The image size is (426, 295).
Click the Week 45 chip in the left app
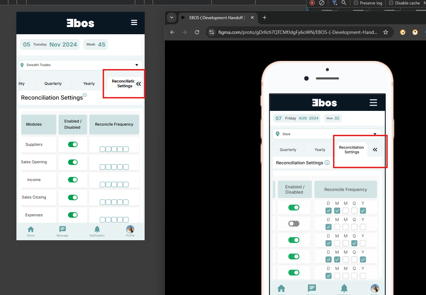(96, 44)
